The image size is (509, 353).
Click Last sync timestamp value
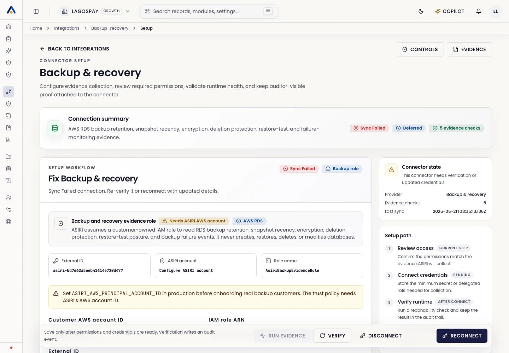[x=459, y=211]
